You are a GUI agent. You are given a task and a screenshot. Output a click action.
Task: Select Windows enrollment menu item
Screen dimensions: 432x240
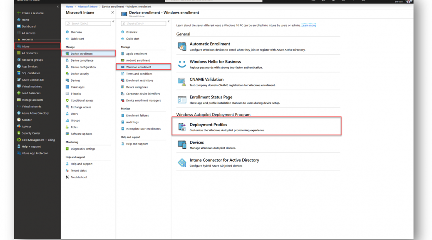144,67
